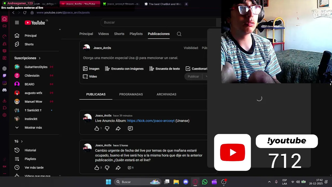The height and width of the screenshot is (187, 332).
Task: Click the YouTube logo
Action: point(35,23)
